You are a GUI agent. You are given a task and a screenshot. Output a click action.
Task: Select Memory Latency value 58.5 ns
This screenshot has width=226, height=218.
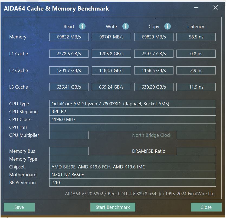coord(196,37)
